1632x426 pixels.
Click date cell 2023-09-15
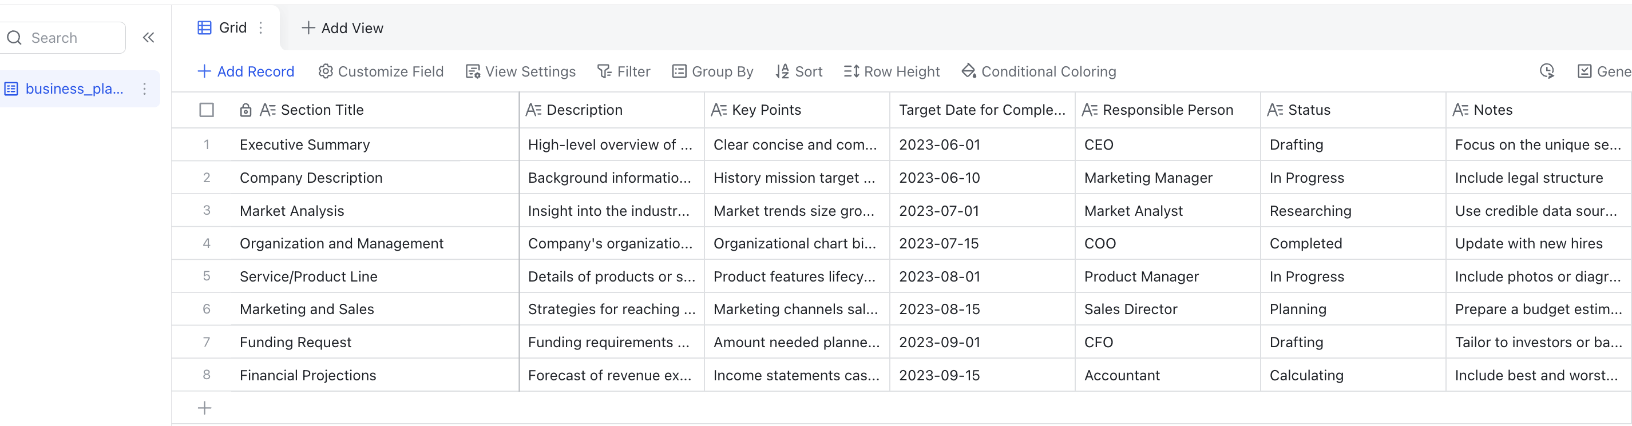coord(983,375)
